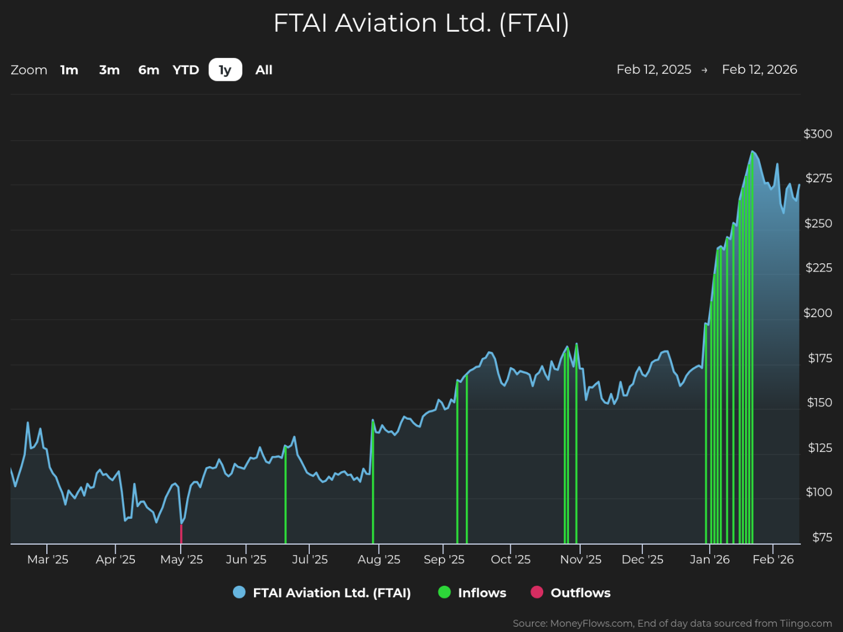Toggle the Outflows legend item
The image size is (843, 632).
click(x=571, y=593)
